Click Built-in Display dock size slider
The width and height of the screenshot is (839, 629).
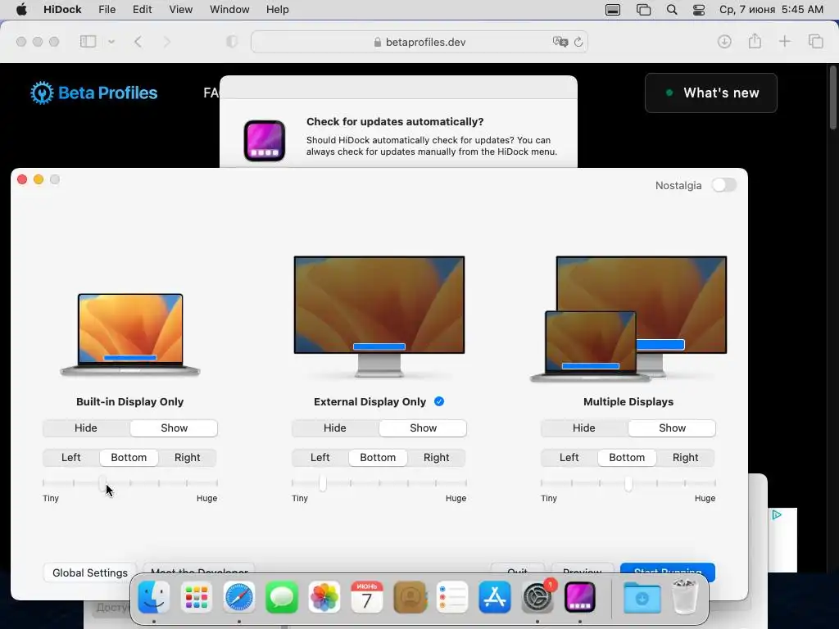pyautogui.click(x=130, y=483)
